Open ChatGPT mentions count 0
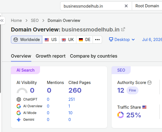The image size is (162, 132). click(x=48, y=99)
